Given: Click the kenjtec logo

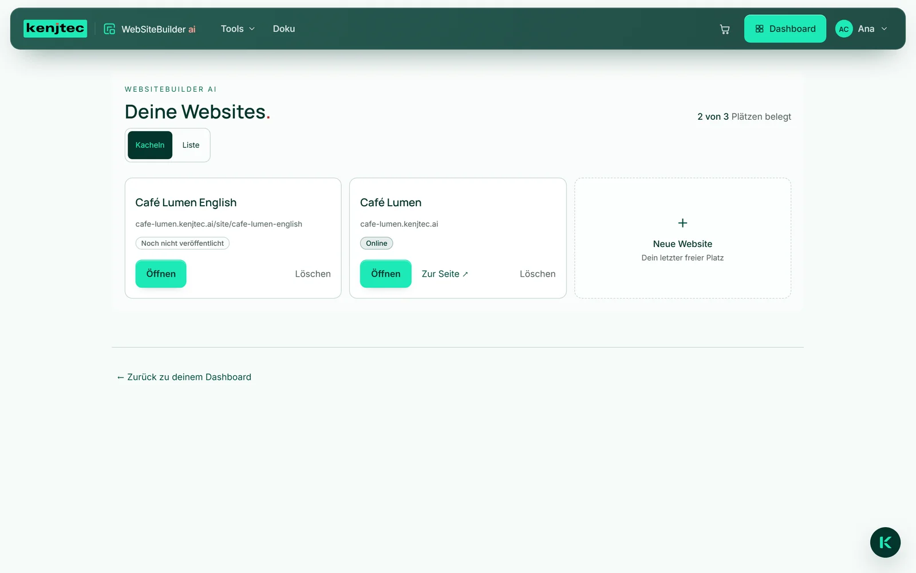Looking at the screenshot, I should [x=55, y=29].
